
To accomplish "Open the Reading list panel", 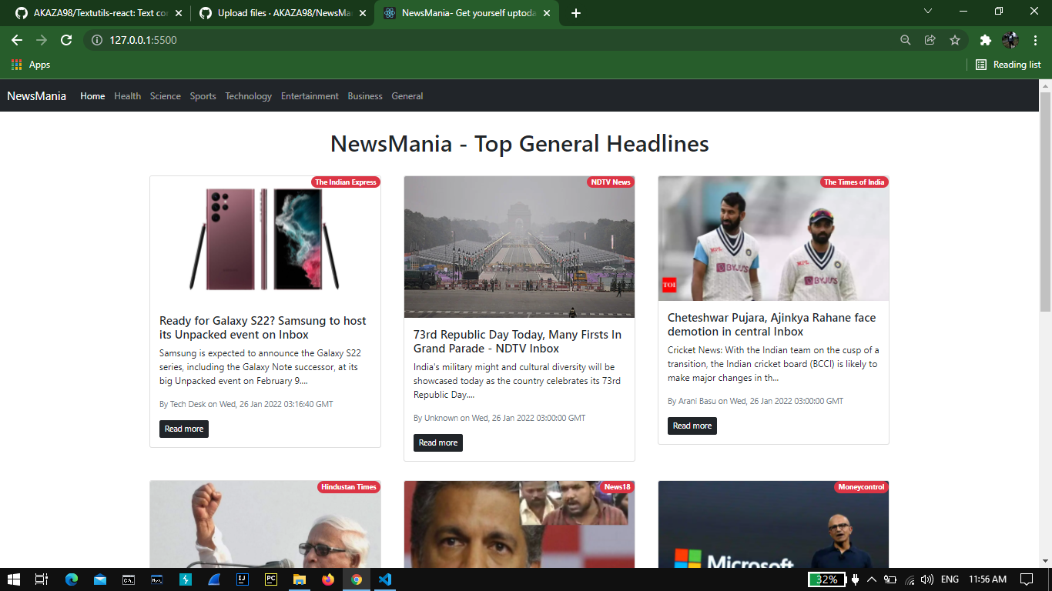I will point(1007,65).
